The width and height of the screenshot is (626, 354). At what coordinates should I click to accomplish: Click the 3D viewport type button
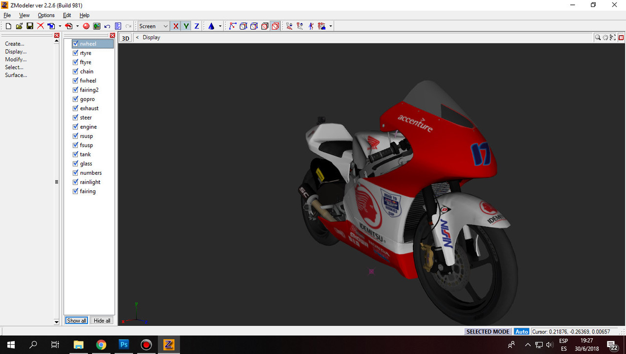126,38
